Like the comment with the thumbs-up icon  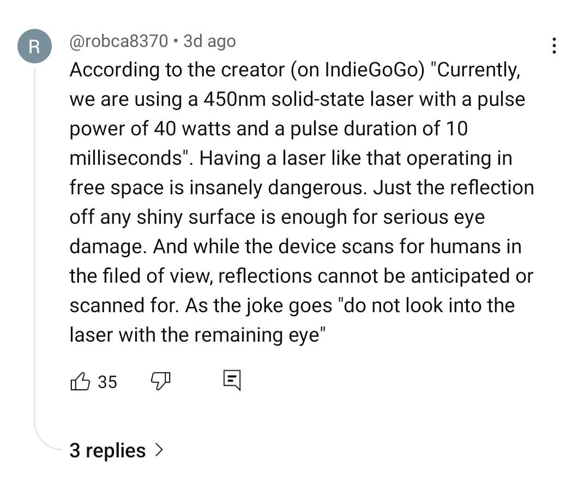coord(80,381)
